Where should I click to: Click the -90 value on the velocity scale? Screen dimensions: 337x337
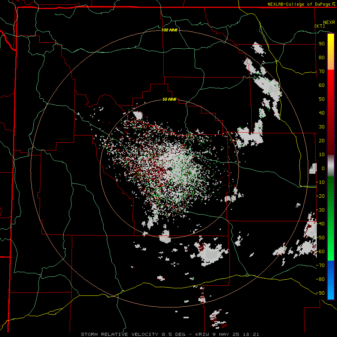pos(320,293)
